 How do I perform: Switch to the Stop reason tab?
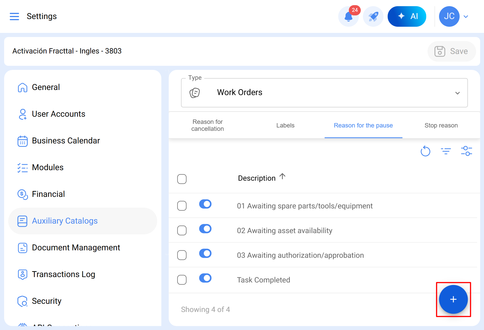pos(441,125)
